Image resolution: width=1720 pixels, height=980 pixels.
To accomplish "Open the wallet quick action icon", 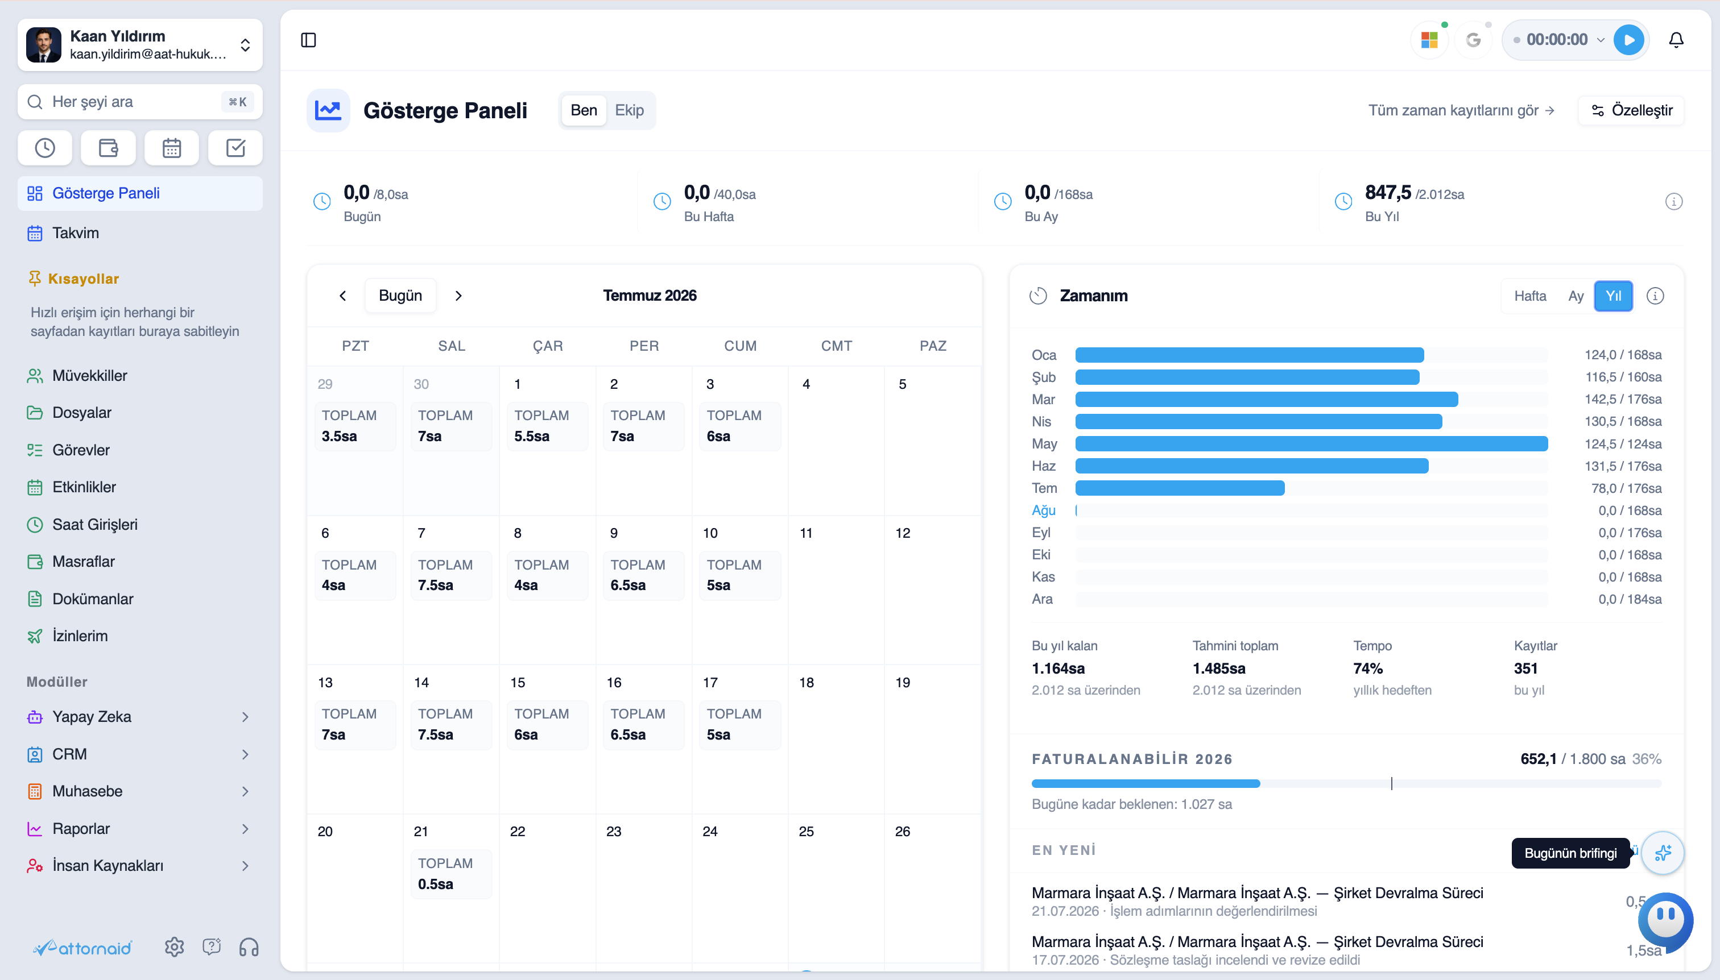I will pyautogui.click(x=109, y=148).
